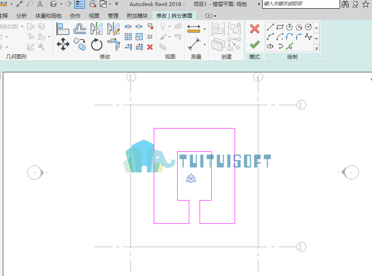The height and width of the screenshot is (276, 372).
Task: Click the keyword search input field
Action: 301,4
